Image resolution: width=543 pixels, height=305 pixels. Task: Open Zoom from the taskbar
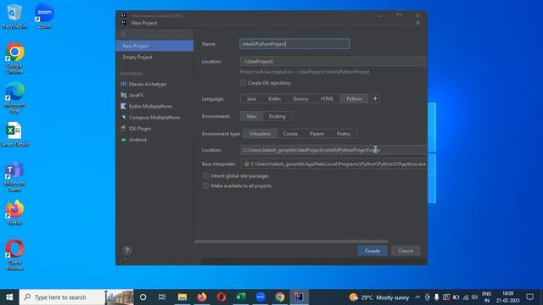pos(260,297)
